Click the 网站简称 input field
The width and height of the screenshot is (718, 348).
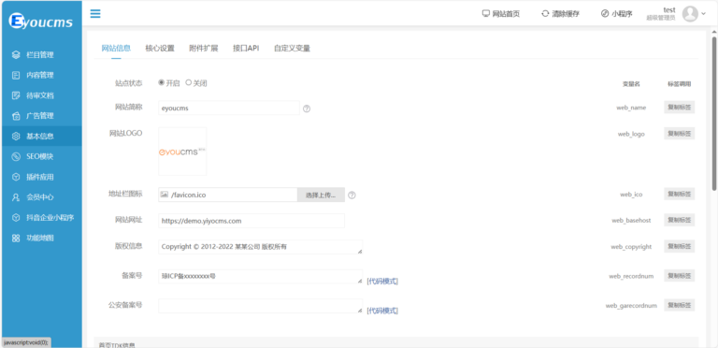[229, 109]
